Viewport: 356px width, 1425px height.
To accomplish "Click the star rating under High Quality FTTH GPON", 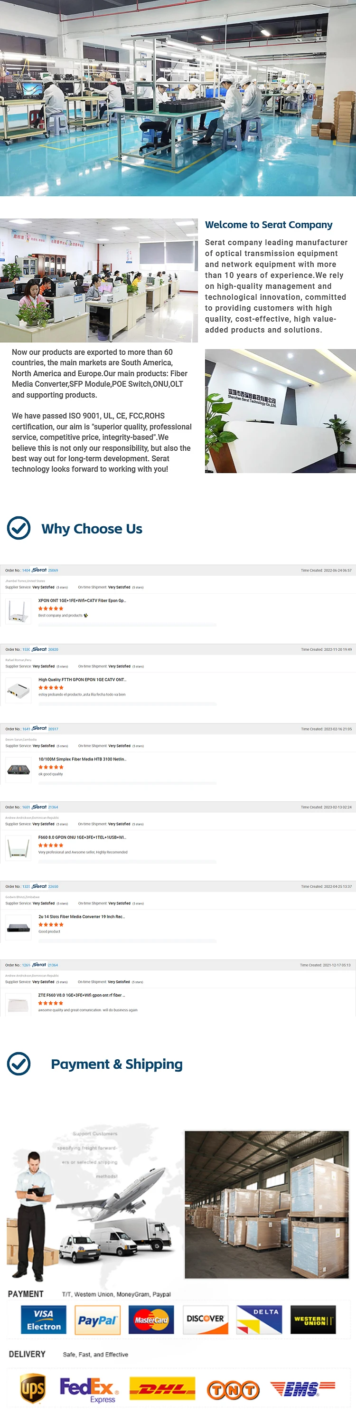I will pyautogui.click(x=51, y=688).
